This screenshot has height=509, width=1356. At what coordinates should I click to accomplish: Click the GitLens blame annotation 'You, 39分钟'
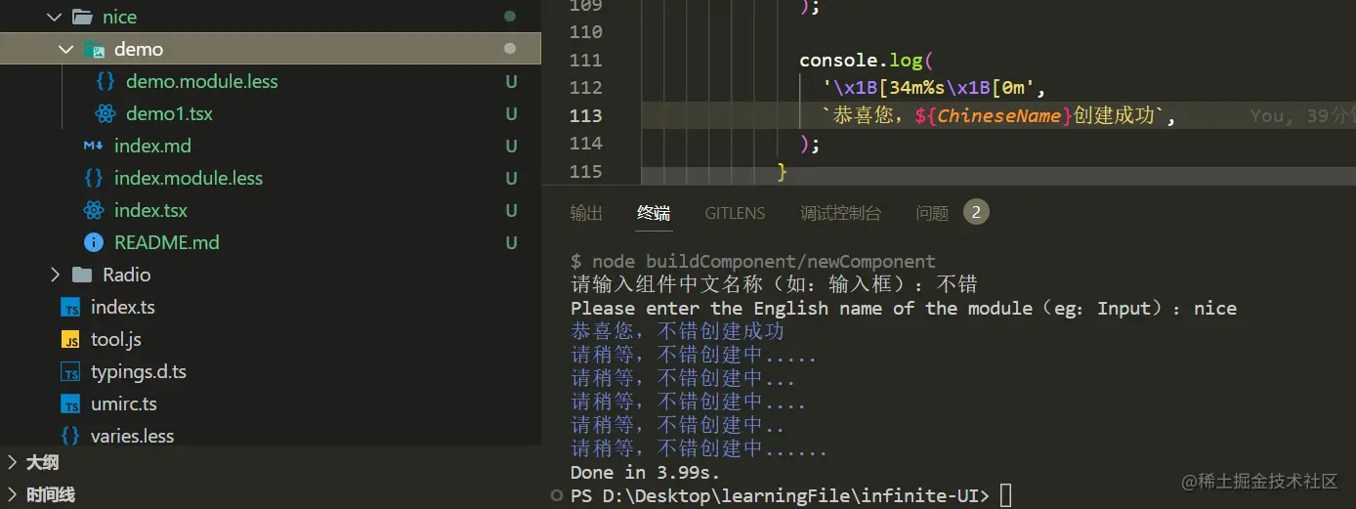tap(1302, 115)
